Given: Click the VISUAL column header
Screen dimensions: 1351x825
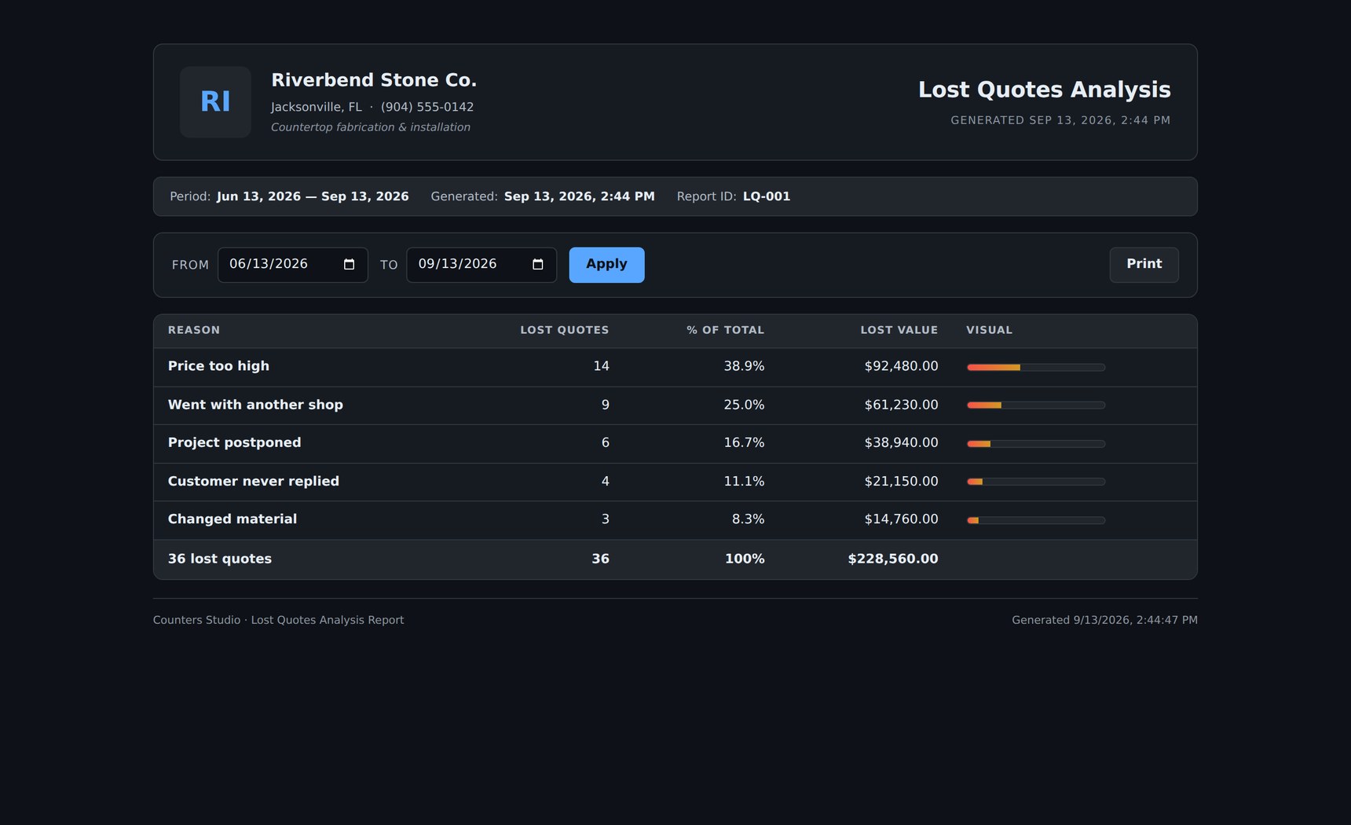Looking at the screenshot, I should click(x=990, y=330).
